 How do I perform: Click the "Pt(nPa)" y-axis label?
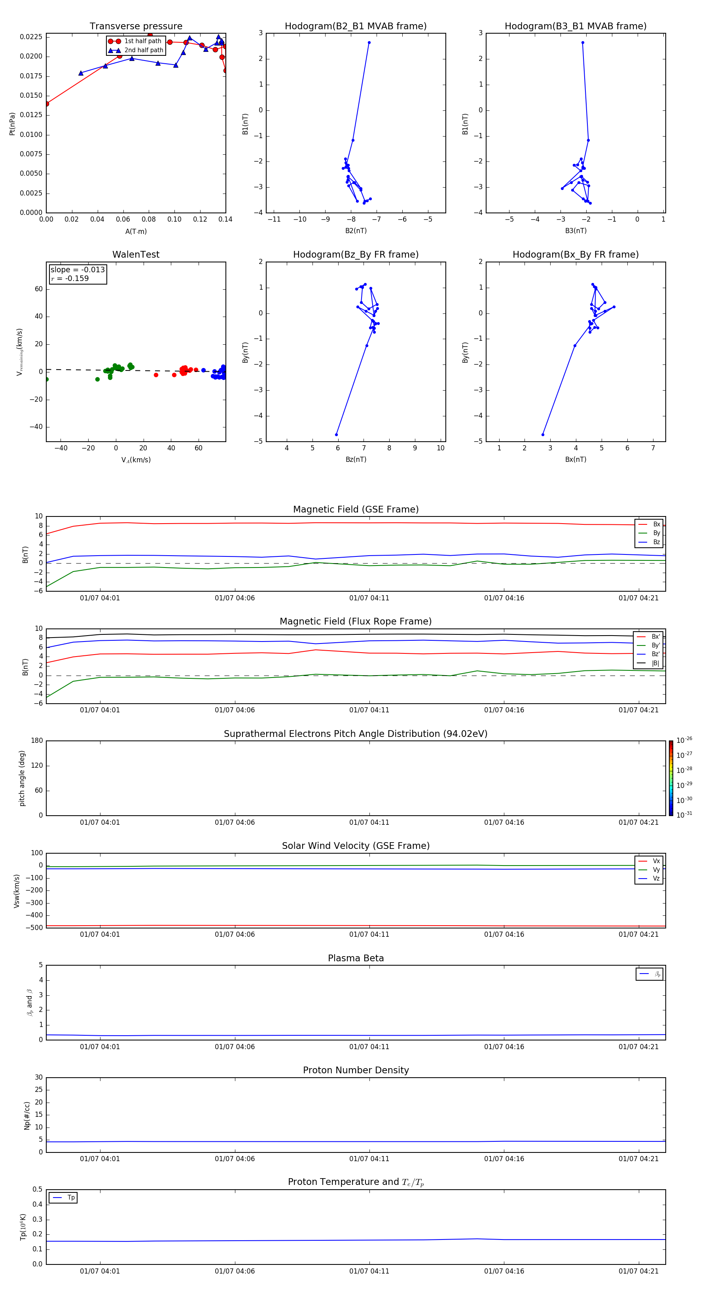pos(12,124)
